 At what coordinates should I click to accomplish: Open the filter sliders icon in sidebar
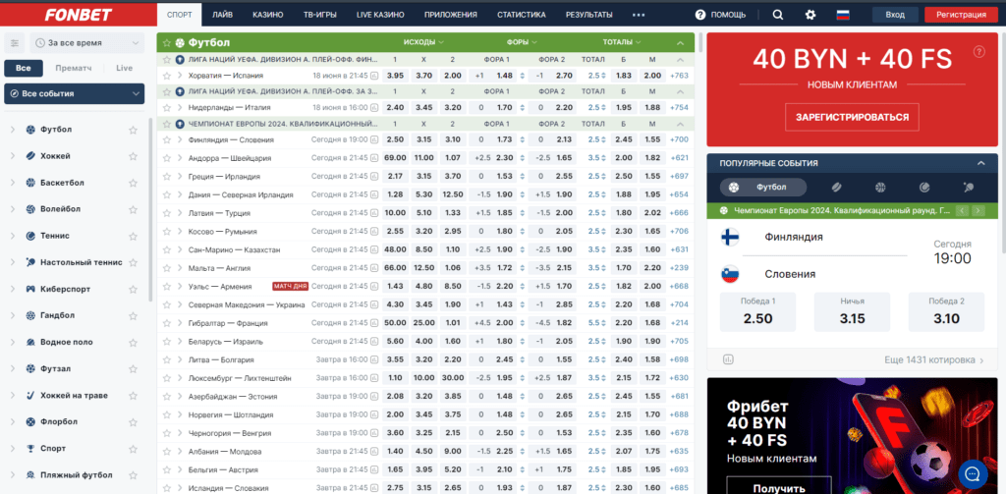point(15,43)
